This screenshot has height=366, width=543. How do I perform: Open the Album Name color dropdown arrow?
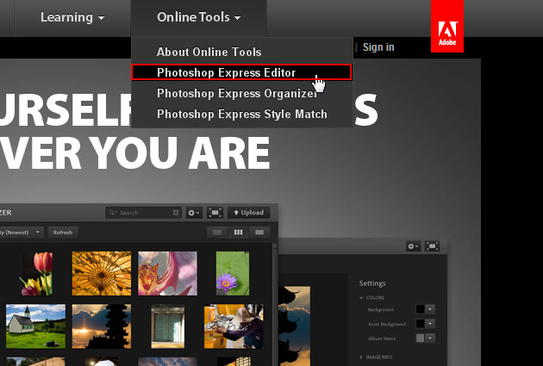pos(430,338)
